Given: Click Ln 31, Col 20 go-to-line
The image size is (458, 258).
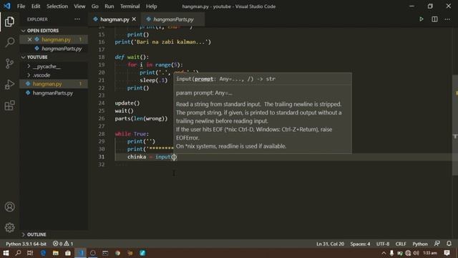Looking at the screenshot, I should tap(330, 244).
